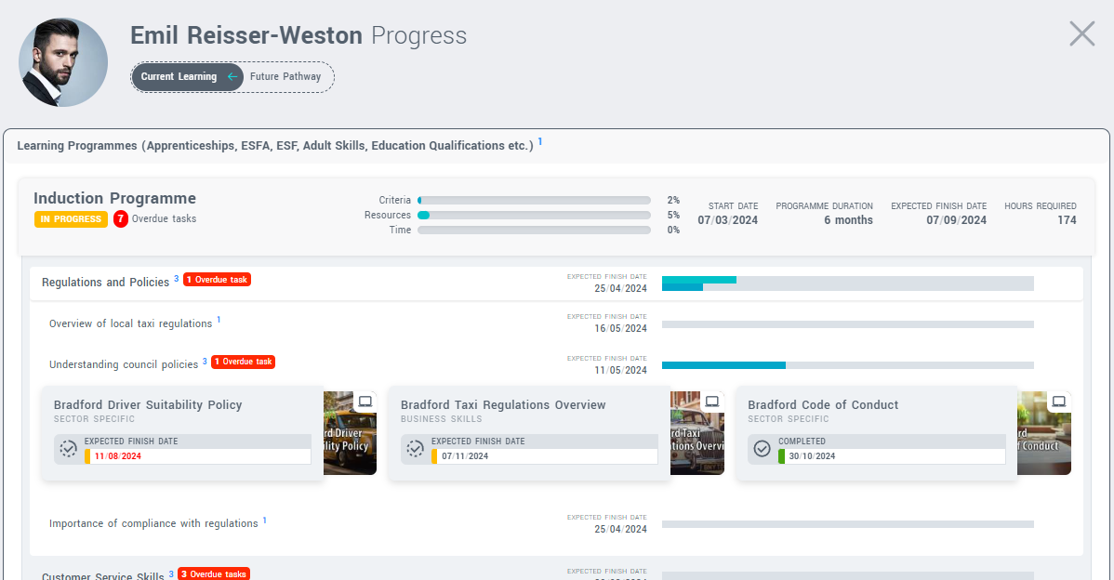Screen dimensions: 1114x580
Task: Click the Criteria progress bar
Action: (535, 200)
